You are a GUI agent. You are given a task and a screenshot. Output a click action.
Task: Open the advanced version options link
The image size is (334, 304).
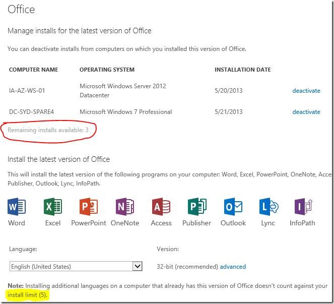(233, 266)
